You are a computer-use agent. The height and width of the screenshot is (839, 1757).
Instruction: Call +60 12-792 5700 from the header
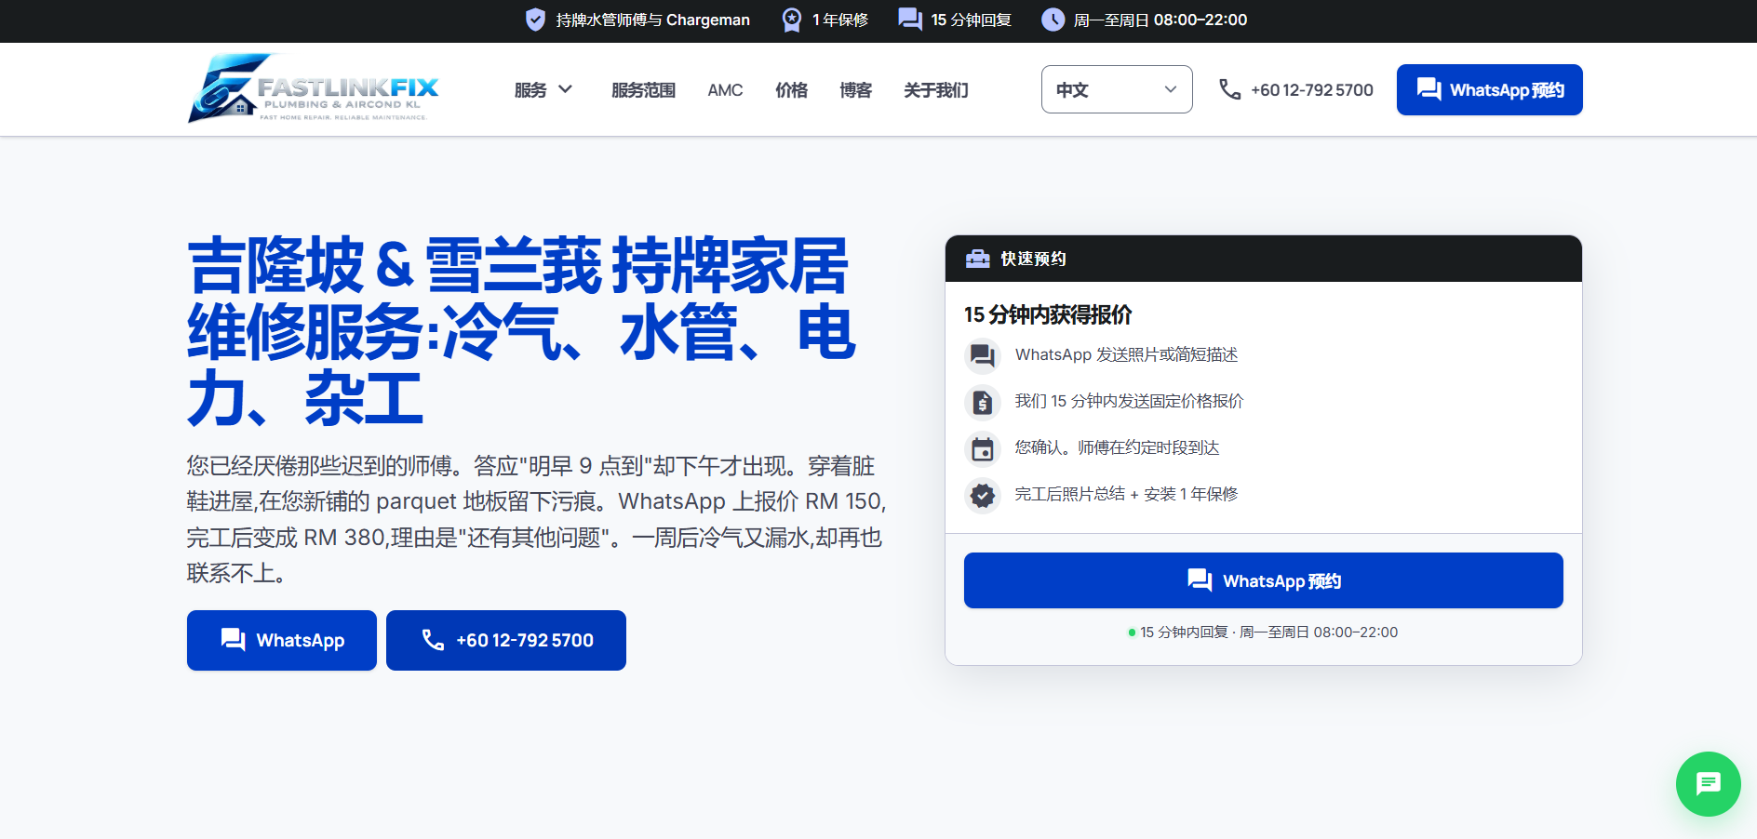click(x=1296, y=89)
